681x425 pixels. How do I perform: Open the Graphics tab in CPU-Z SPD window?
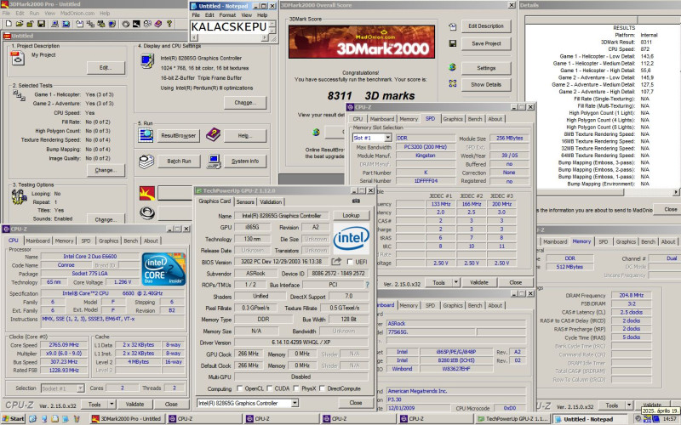point(453,119)
